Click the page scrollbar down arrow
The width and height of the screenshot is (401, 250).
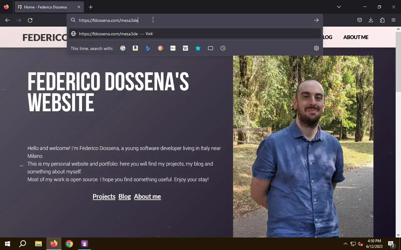pos(398,235)
